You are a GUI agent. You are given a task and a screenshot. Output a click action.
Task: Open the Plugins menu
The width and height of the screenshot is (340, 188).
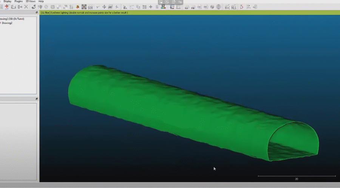pos(19,2)
